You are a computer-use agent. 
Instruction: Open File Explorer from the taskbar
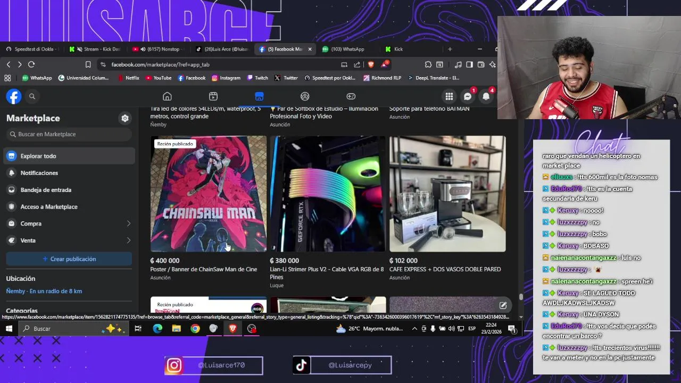[x=176, y=329]
